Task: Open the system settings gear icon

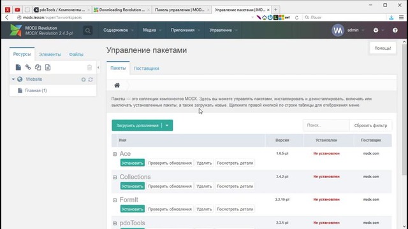Action: point(375,30)
